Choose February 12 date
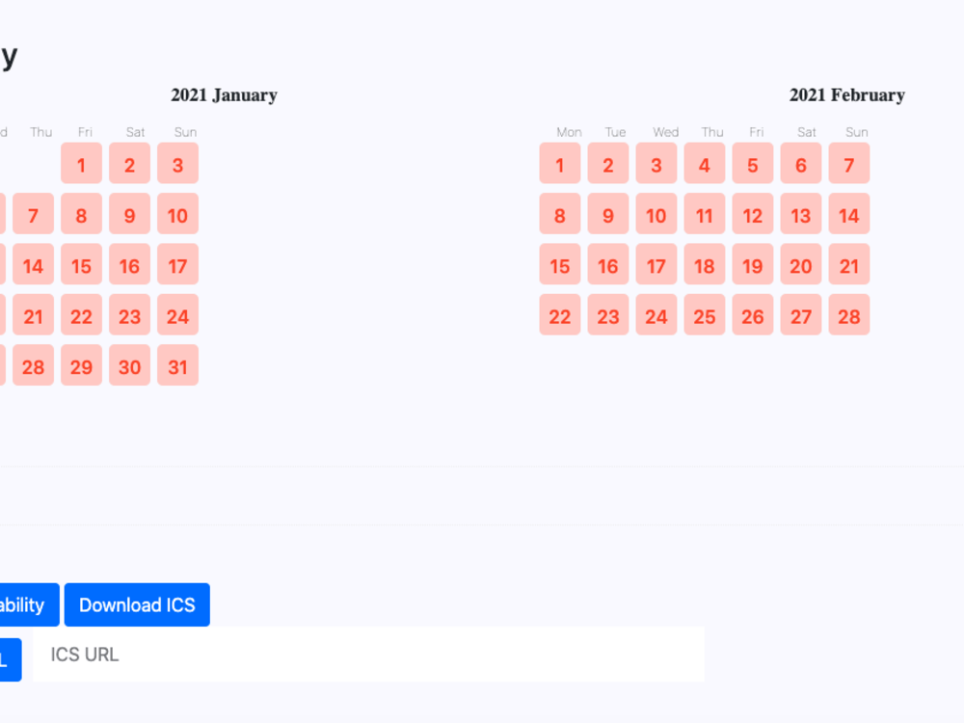The height and width of the screenshot is (723, 964). (753, 214)
